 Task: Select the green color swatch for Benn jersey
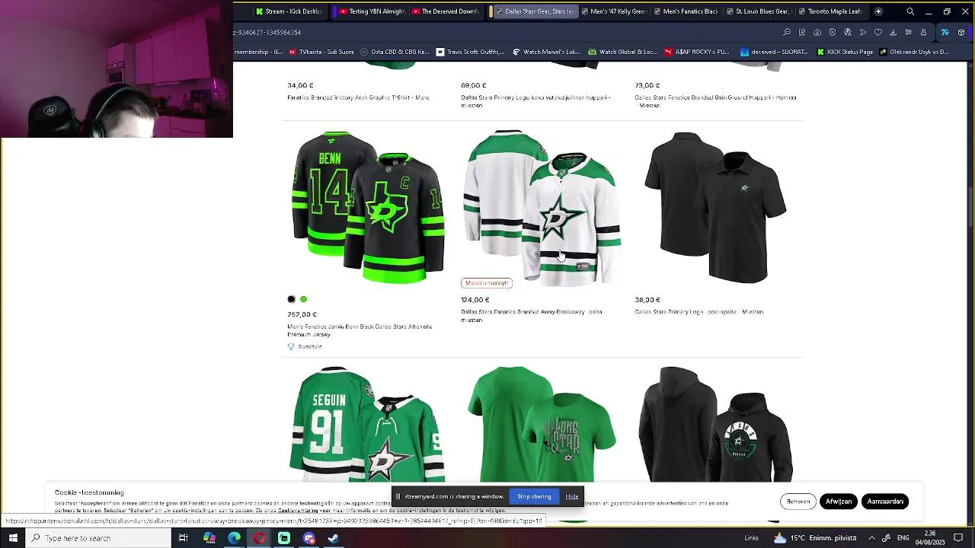(x=303, y=299)
